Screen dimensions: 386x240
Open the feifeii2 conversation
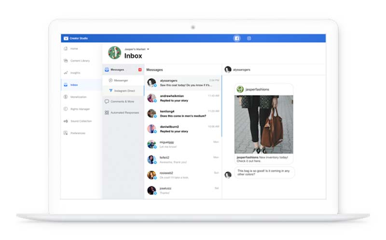coord(183,160)
